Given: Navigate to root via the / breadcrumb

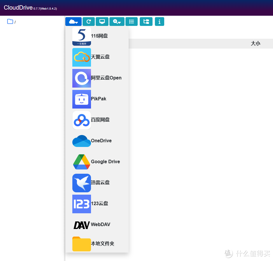Looking at the screenshot, I should (x=15, y=22).
